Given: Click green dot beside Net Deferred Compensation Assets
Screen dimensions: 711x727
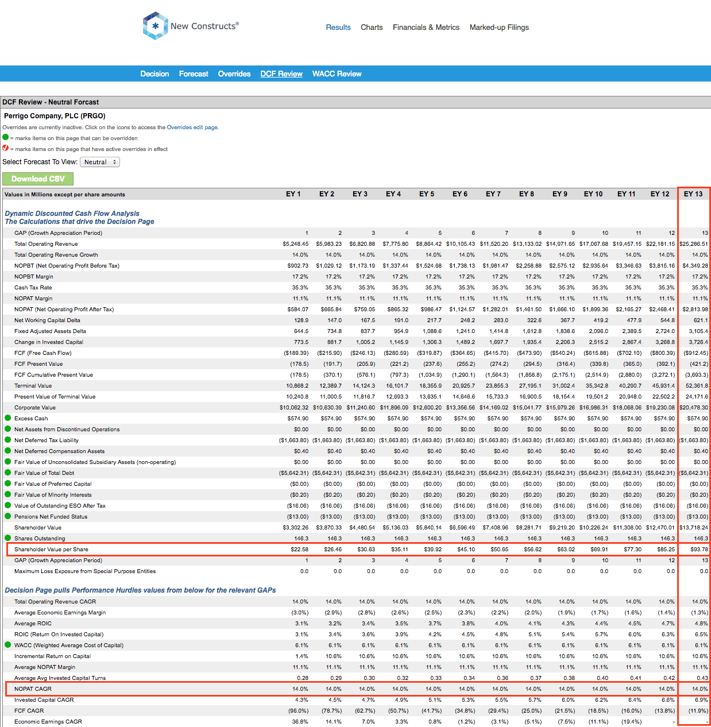Looking at the screenshot, I should pyautogui.click(x=8, y=451).
